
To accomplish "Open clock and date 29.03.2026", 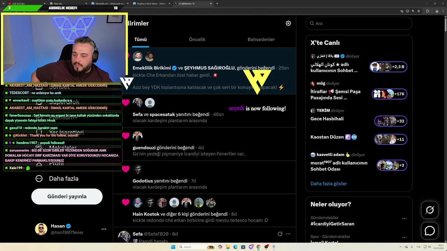I will pyautogui.click(x=439, y=247).
